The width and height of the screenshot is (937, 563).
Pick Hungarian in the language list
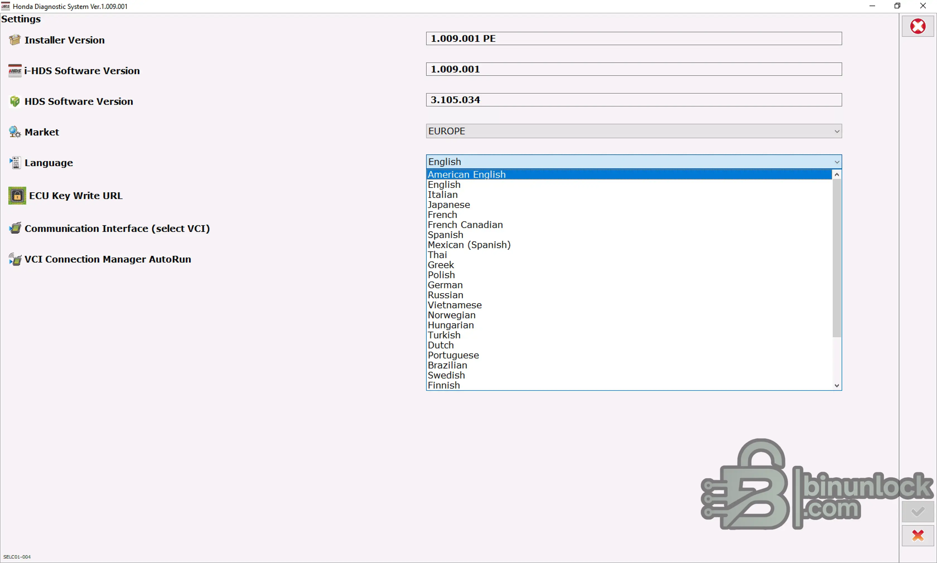coord(629,325)
